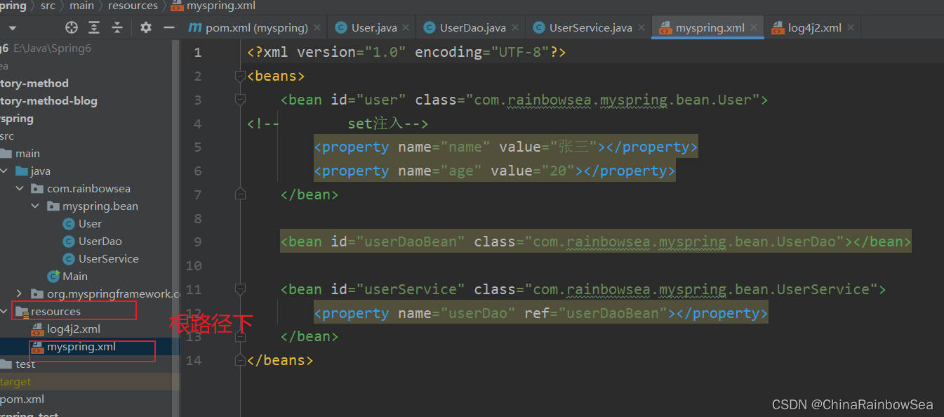The image size is (944, 417).
Task: Switch to log4j2.xml tab
Action: click(x=814, y=28)
